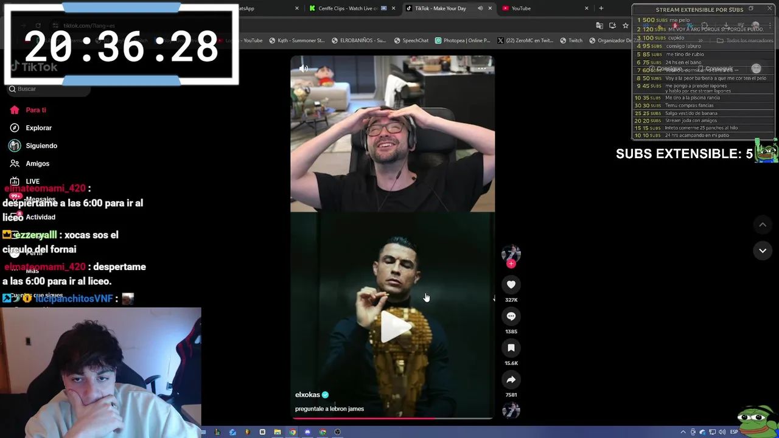Viewport: 779px width, 438px height.
Task: Bookmark this page with the star icon
Action: [625, 26]
